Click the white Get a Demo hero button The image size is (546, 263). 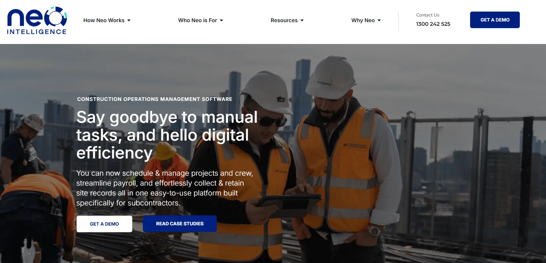click(x=104, y=224)
